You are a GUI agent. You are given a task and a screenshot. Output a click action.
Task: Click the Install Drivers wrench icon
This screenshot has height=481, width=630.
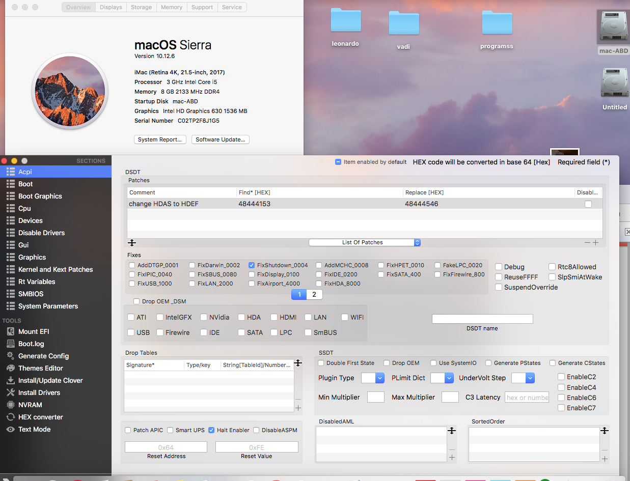click(x=10, y=392)
